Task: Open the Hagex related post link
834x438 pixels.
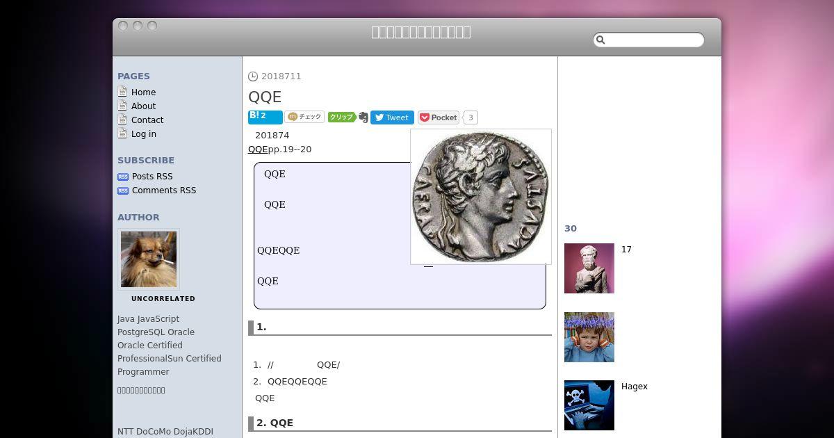Action: tap(635, 387)
